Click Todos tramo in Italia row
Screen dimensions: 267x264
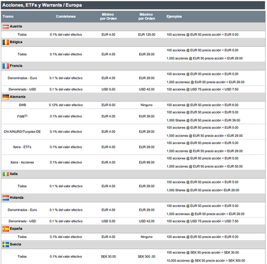tap(22, 186)
